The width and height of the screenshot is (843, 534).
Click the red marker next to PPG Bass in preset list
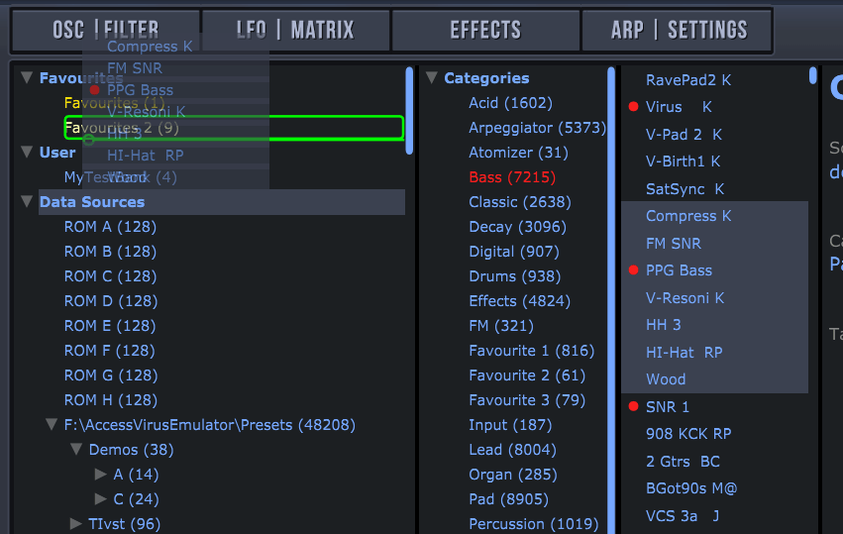(x=633, y=270)
